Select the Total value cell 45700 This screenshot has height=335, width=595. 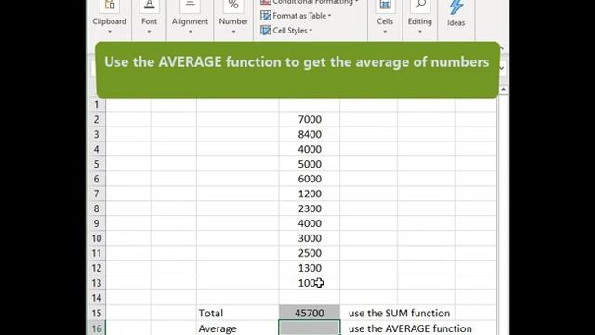pos(310,313)
